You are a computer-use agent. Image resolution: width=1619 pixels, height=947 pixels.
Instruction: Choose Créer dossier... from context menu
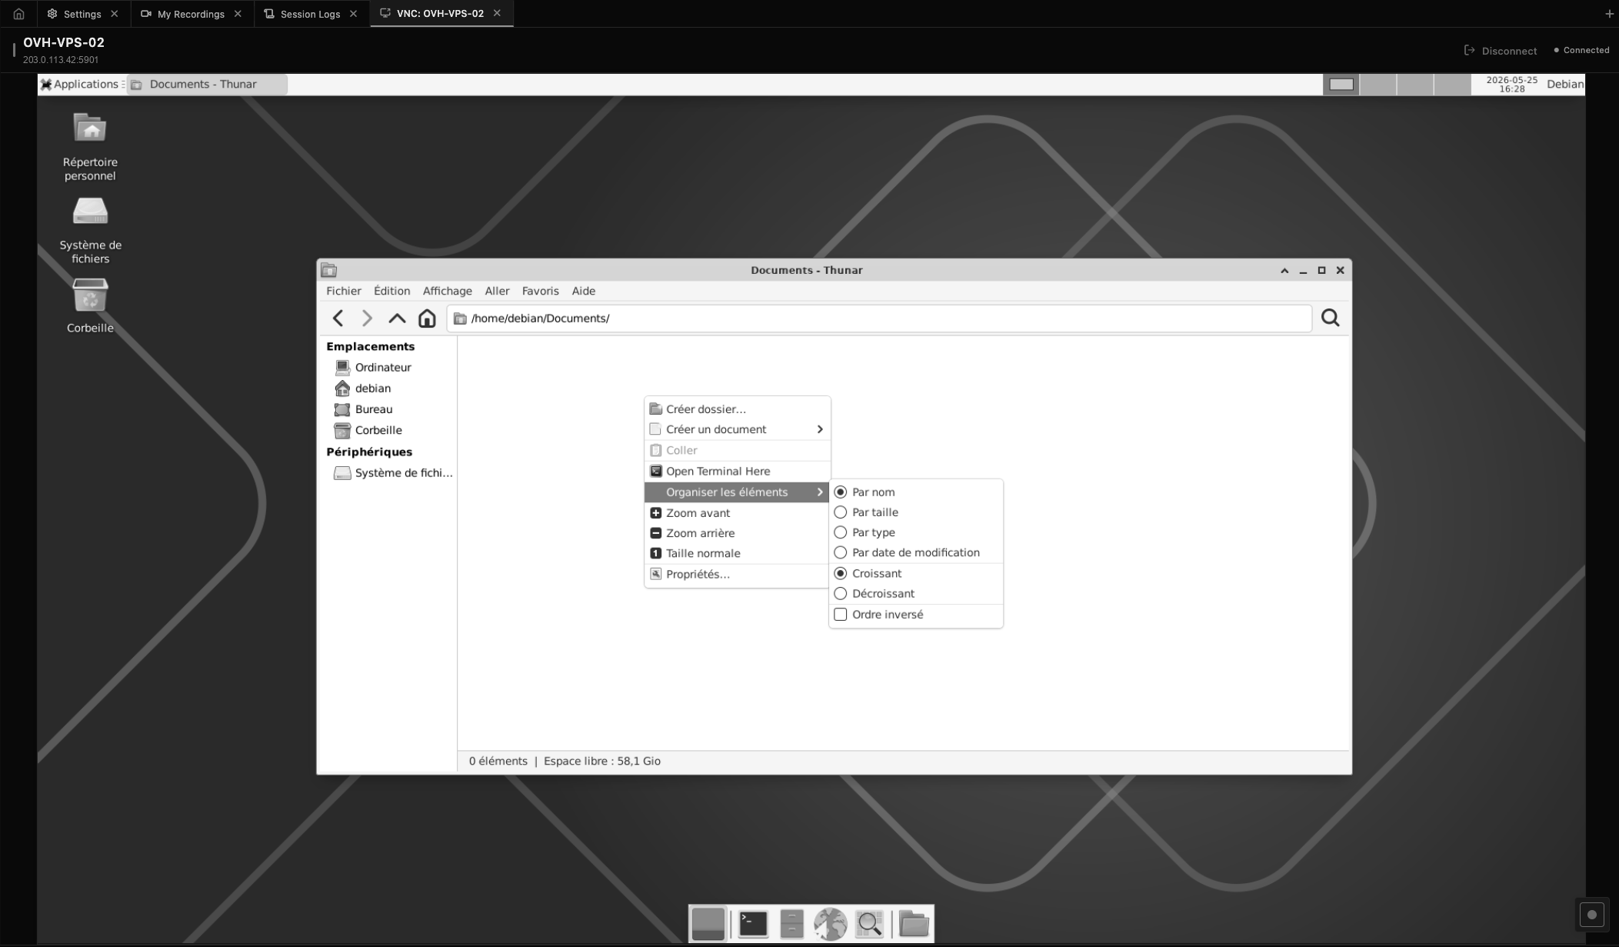737,409
